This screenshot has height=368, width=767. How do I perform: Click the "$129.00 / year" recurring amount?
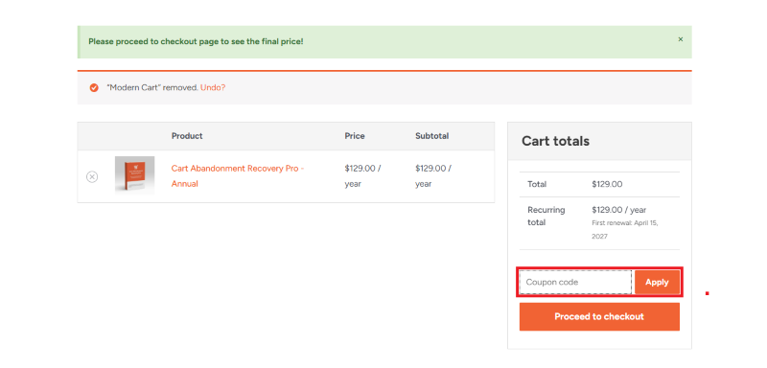tap(618, 210)
